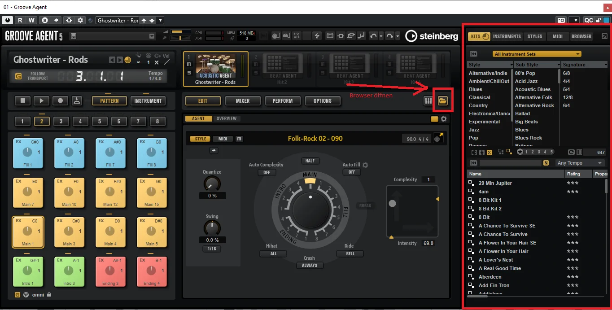Click the snapshot camera icon at top-right
This screenshot has width=612, height=310.
point(561,20)
